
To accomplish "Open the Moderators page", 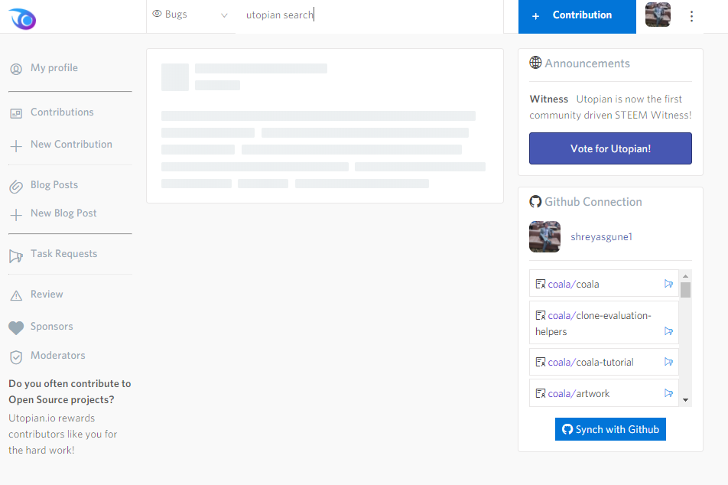I will 57,356.
